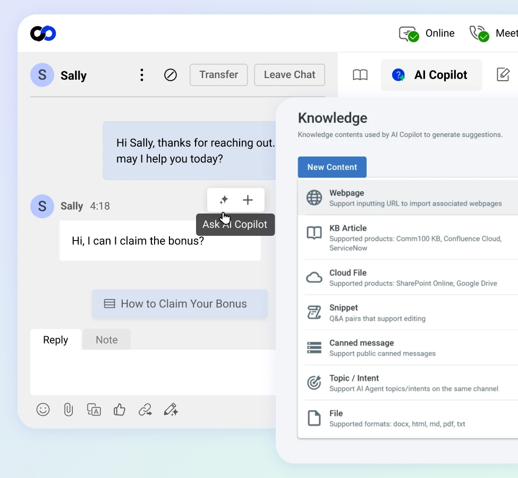Click the How to Claim Your Bonus suggestion
Image resolution: width=518 pixels, height=478 pixels.
coord(180,304)
